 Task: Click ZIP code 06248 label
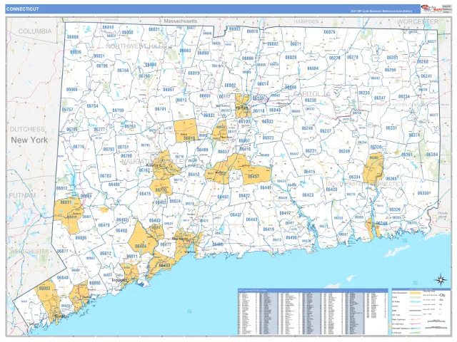pyautogui.click(x=307, y=128)
